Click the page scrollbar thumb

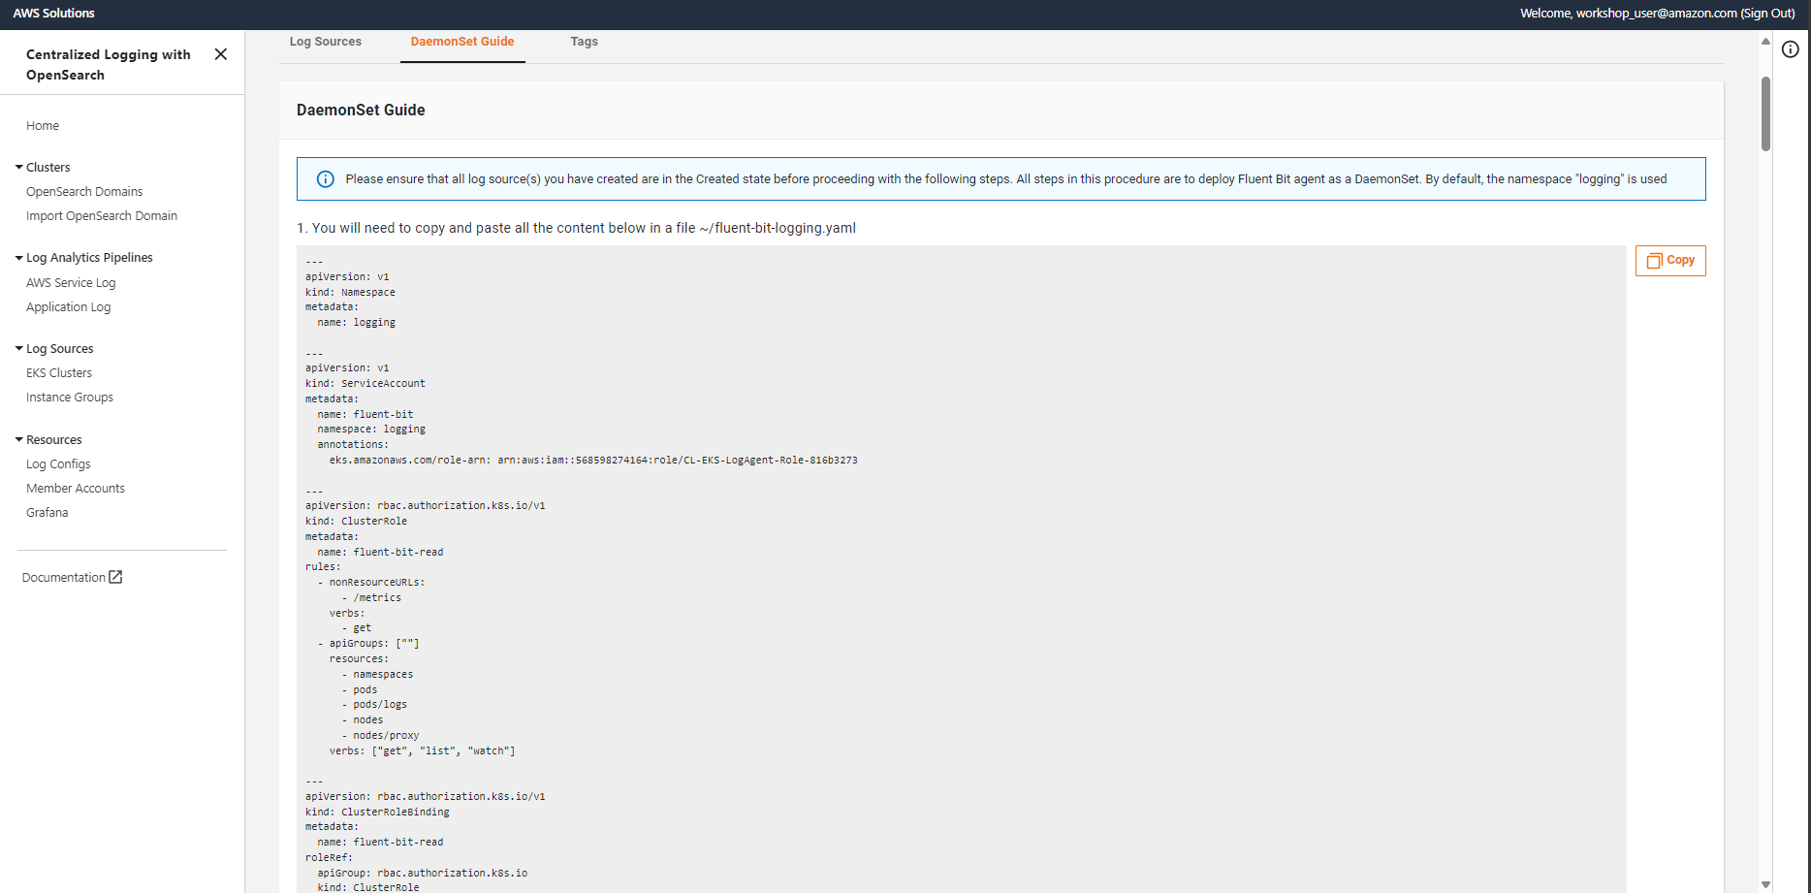point(1765,112)
